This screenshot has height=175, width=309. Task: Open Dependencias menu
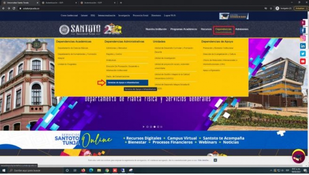pyautogui.click(x=224, y=30)
